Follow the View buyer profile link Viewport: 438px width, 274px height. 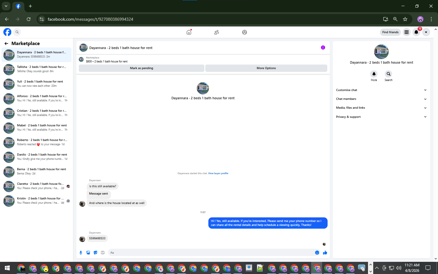(x=218, y=174)
